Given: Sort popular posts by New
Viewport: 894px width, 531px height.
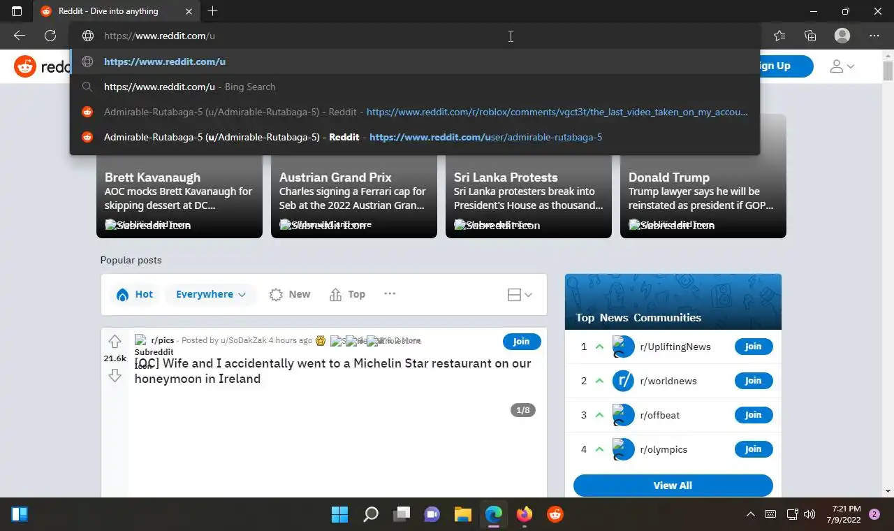Looking at the screenshot, I should pyautogui.click(x=290, y=294).
